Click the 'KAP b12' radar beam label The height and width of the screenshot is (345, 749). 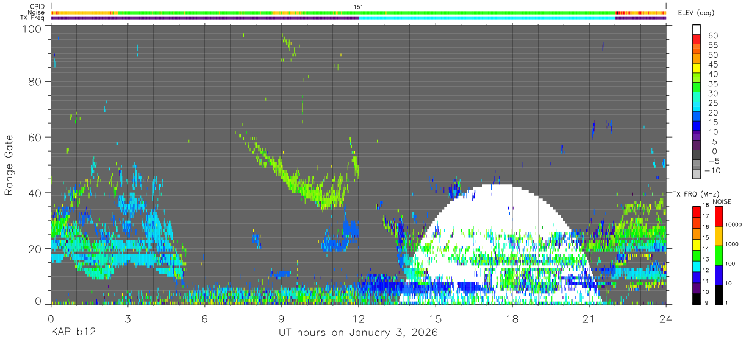[73, 333]
